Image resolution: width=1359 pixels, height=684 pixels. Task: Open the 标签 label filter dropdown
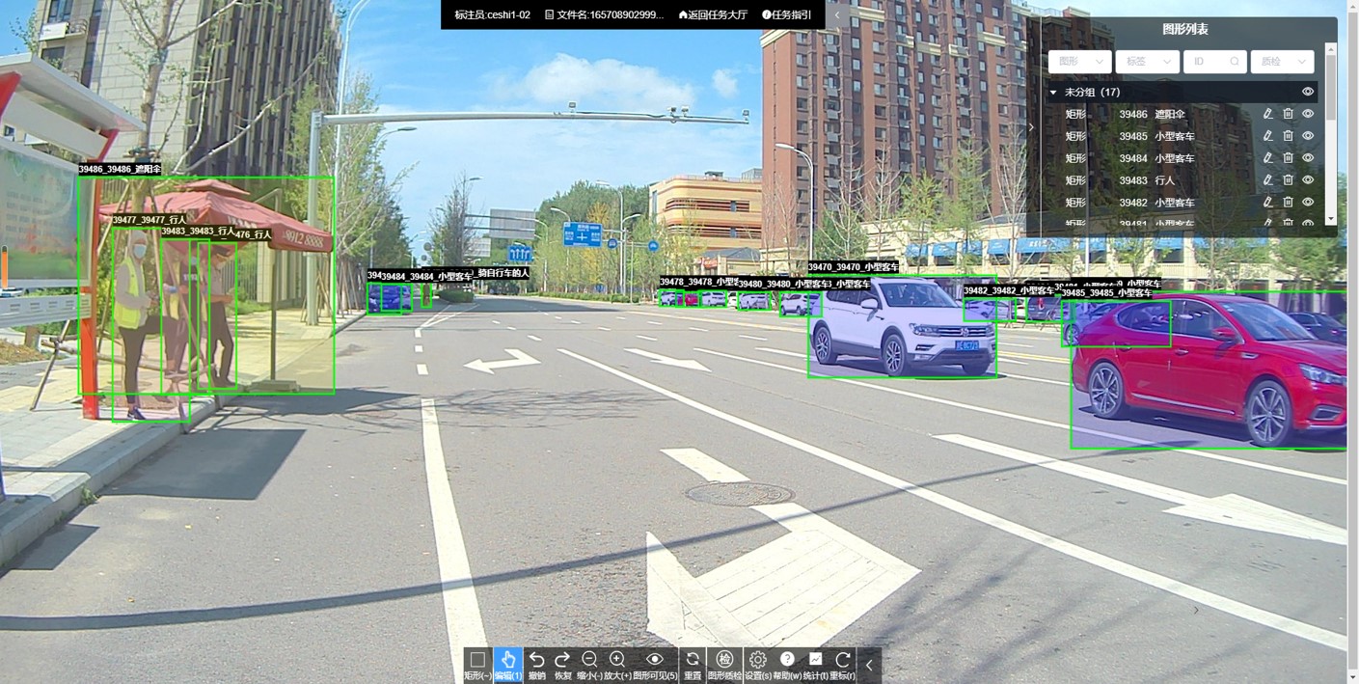tap(1147, 62)
